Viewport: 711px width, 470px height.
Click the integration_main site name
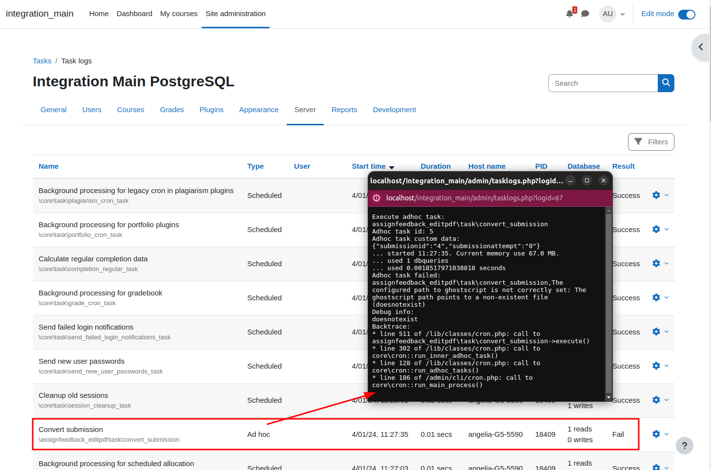[40, 14]
